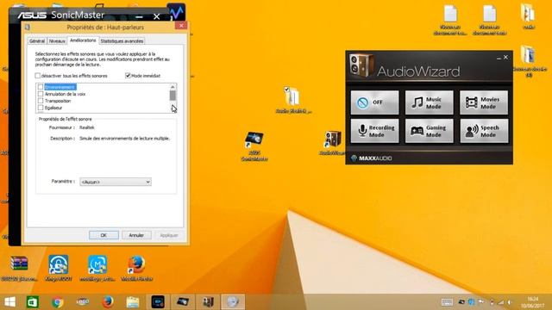The width and height of the screenshot is (552, 310).
Task: Enable Annulation de la voix checkbox
Action: (x=41, y=94)
